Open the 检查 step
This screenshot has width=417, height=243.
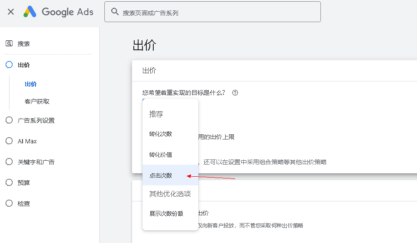[24, 204]
